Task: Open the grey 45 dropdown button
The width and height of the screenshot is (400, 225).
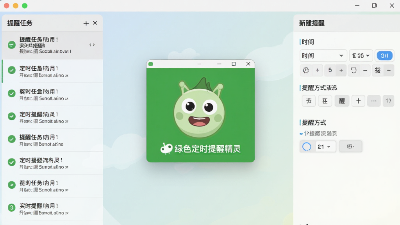Action: (350, 146)
